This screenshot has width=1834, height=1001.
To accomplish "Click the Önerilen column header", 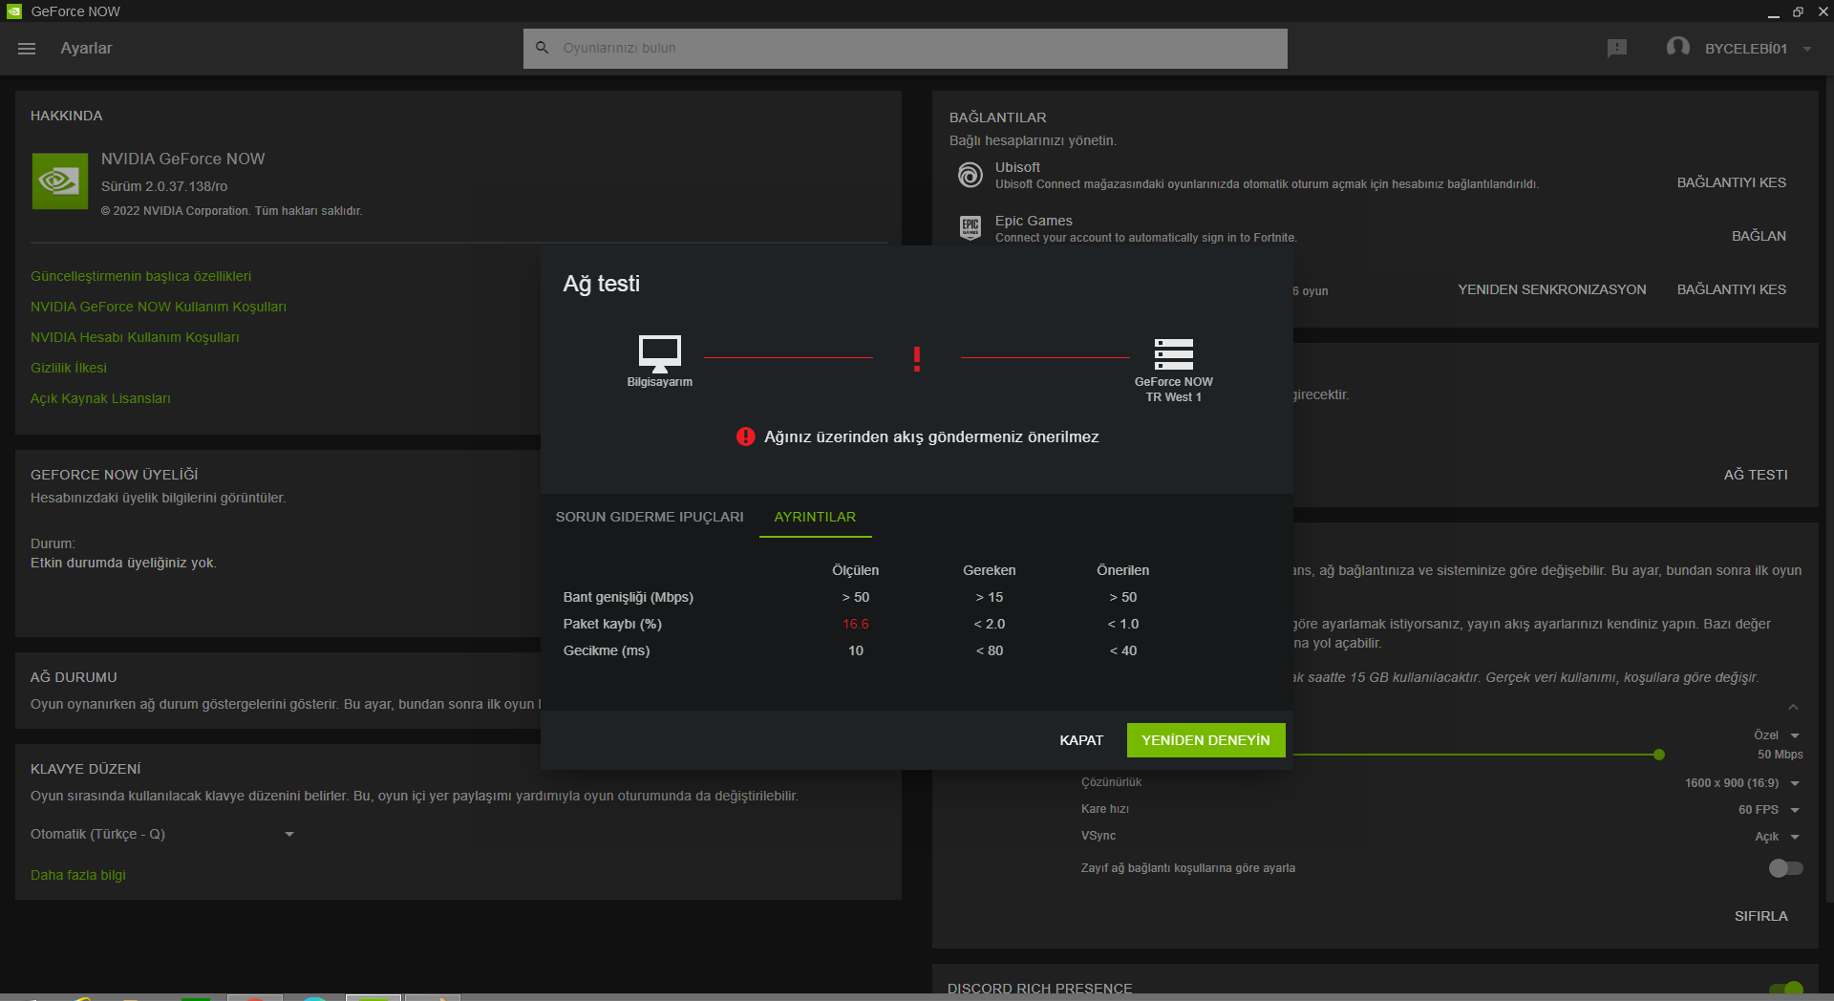I will (1122, 570).
